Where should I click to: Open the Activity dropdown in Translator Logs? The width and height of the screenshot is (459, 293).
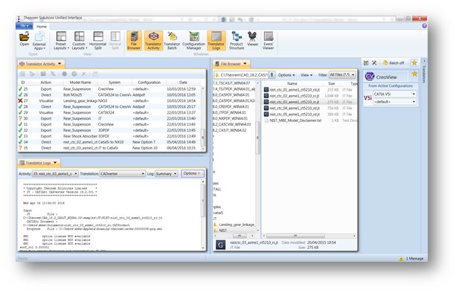point(55,173)
